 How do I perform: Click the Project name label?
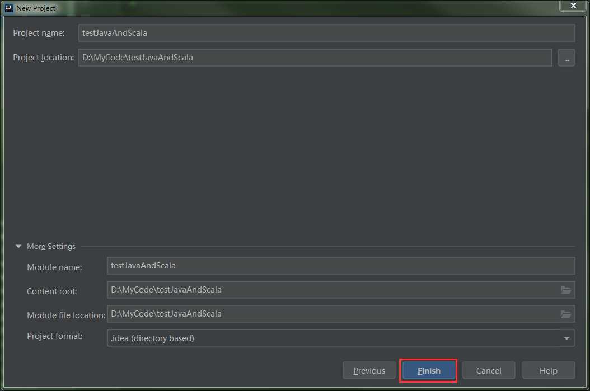39,33
